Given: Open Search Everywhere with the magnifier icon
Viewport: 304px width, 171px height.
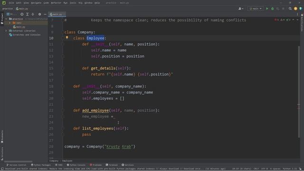Looking at the screenshot, I should point(290,9).
